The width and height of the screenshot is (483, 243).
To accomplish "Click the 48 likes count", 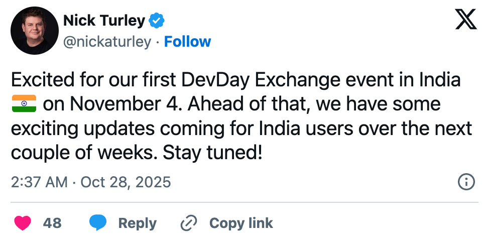I will 52,223.
